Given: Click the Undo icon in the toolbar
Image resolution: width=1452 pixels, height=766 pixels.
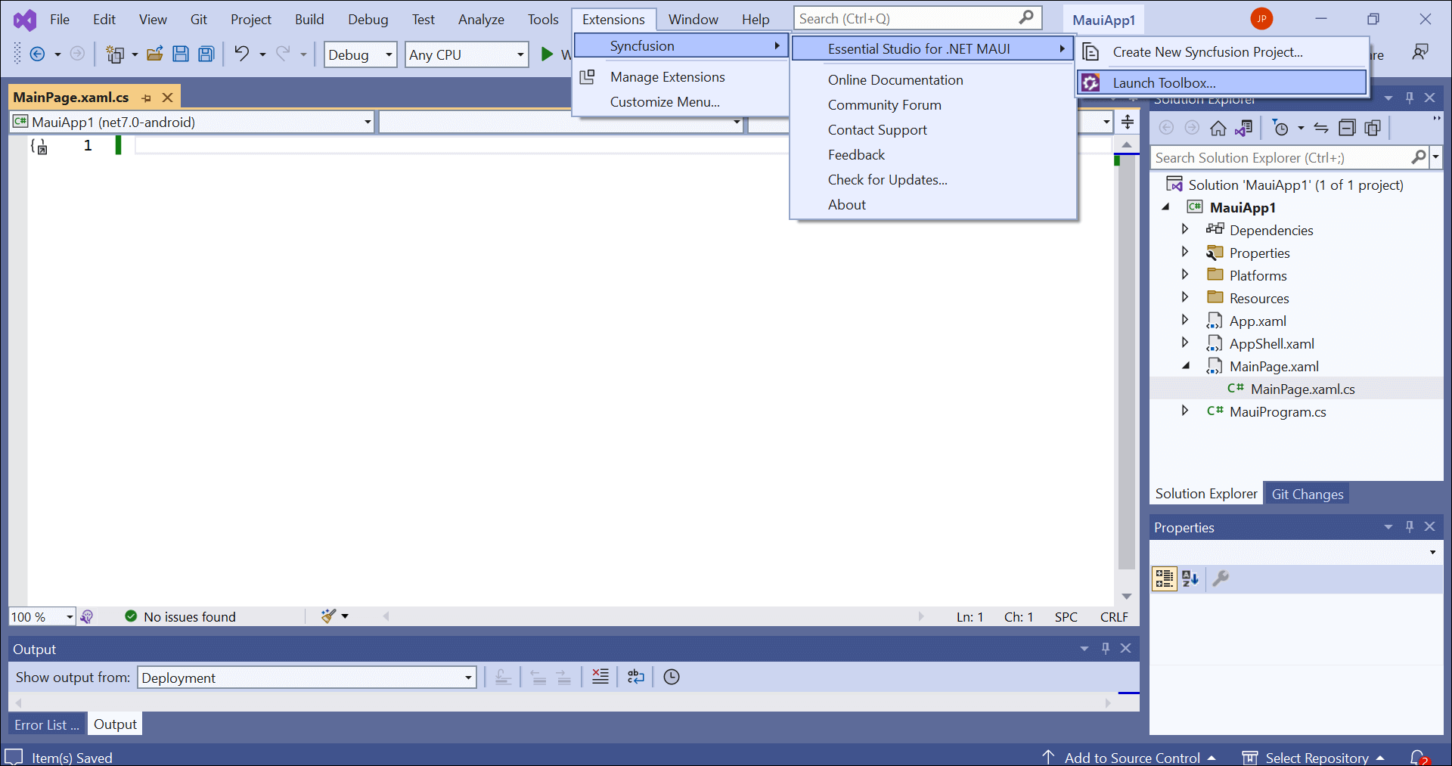Looking at the screenshot, I should [x=241, y=54].
